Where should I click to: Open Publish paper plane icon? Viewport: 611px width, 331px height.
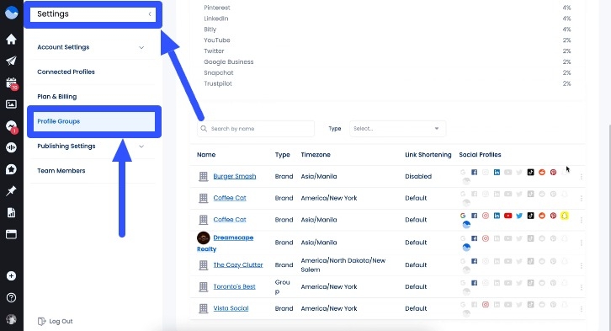click(x=11, y=61)
